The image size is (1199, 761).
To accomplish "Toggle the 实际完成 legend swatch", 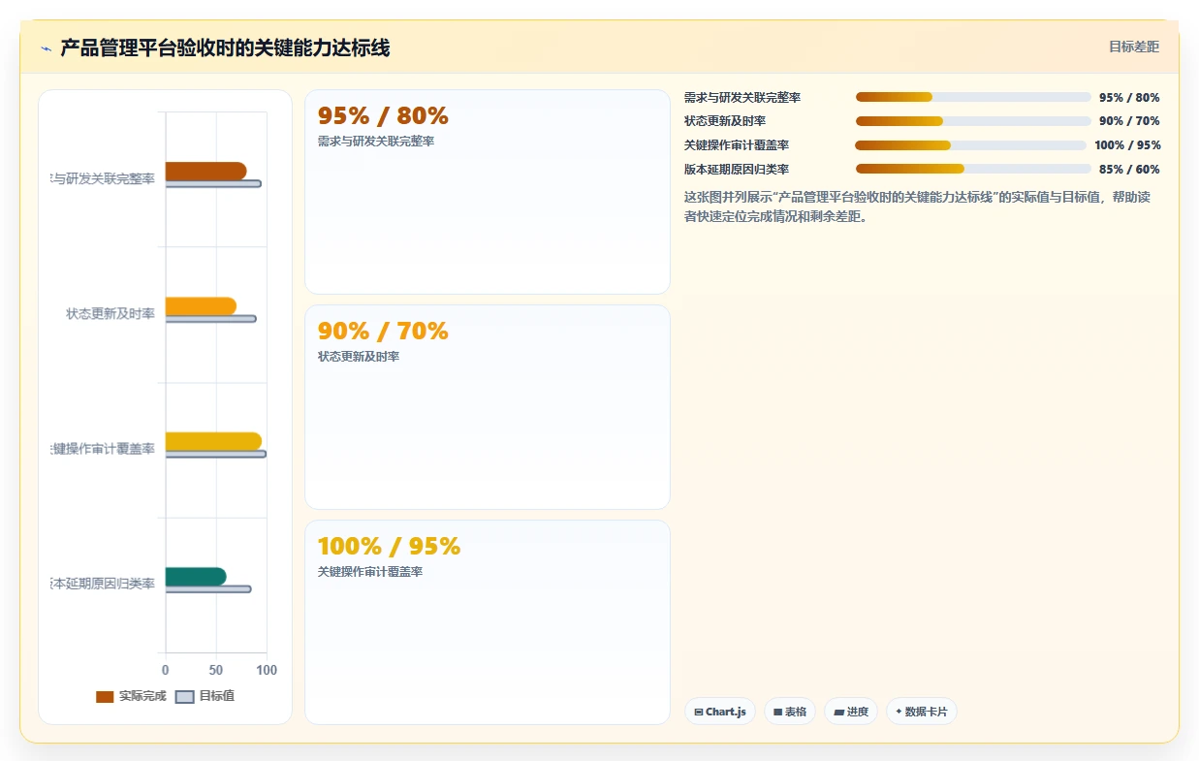I will tap(105, 696).
